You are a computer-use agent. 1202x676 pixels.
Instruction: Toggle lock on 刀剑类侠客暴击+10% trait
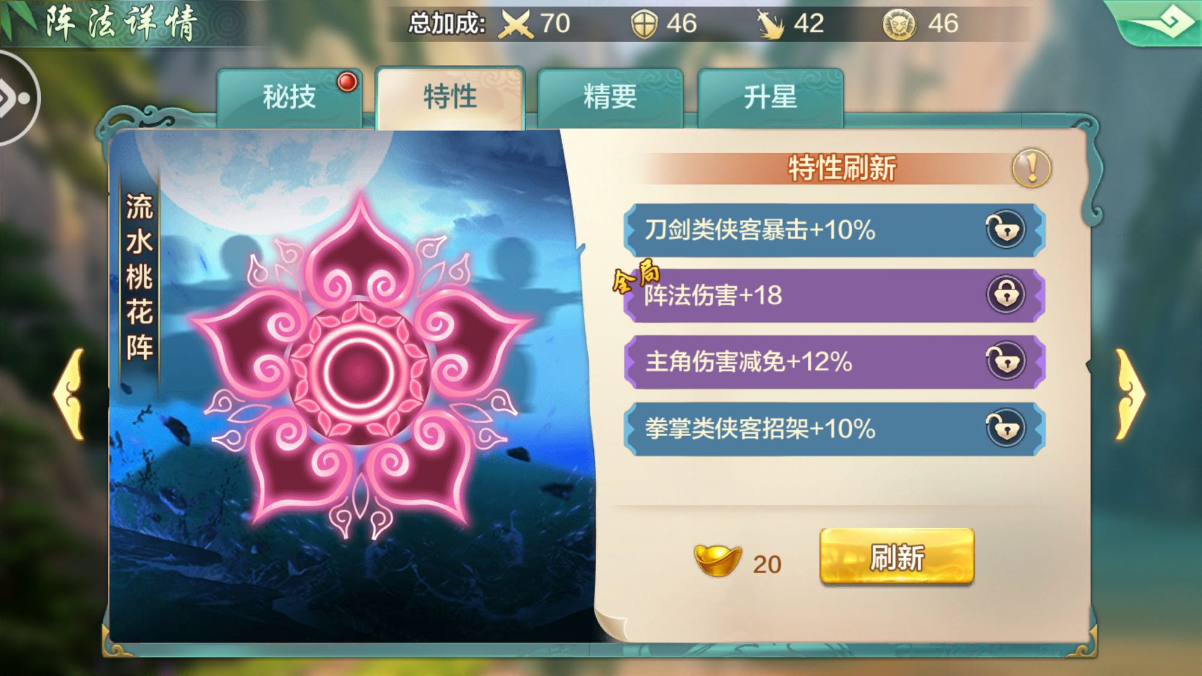tap(1005, 230)
